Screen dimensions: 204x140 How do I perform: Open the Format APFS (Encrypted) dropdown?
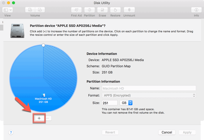[149, 95]
